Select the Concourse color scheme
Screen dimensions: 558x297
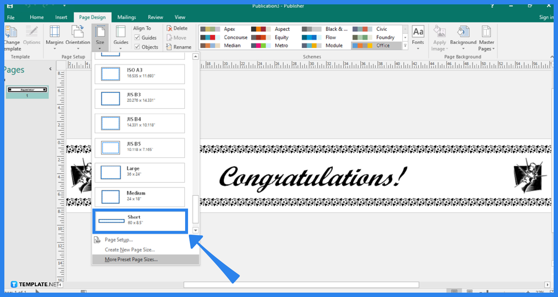(224, 38)
